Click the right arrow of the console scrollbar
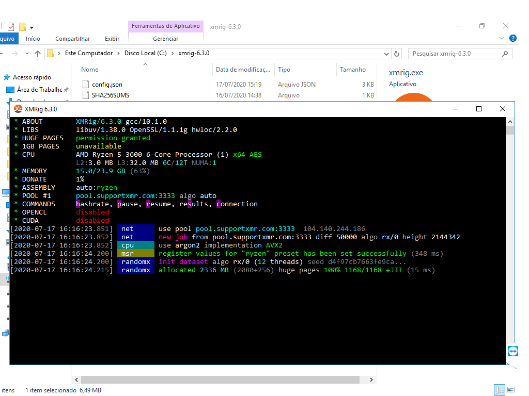 (371, 379)
